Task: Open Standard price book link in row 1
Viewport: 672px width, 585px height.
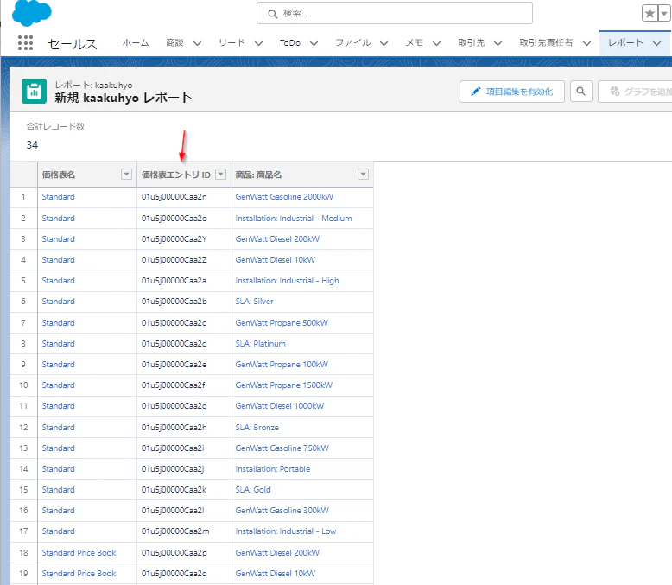Action: point(58,197)
